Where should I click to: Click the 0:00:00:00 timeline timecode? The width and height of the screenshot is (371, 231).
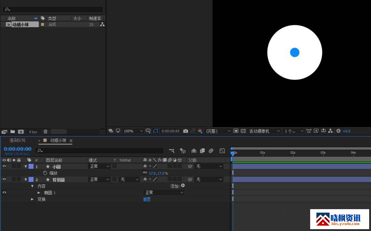(x=17, y=149)
